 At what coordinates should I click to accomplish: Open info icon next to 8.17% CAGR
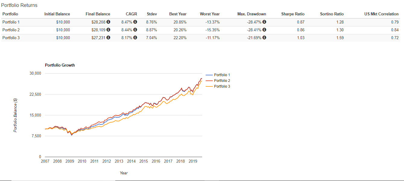tap(135, 38)
